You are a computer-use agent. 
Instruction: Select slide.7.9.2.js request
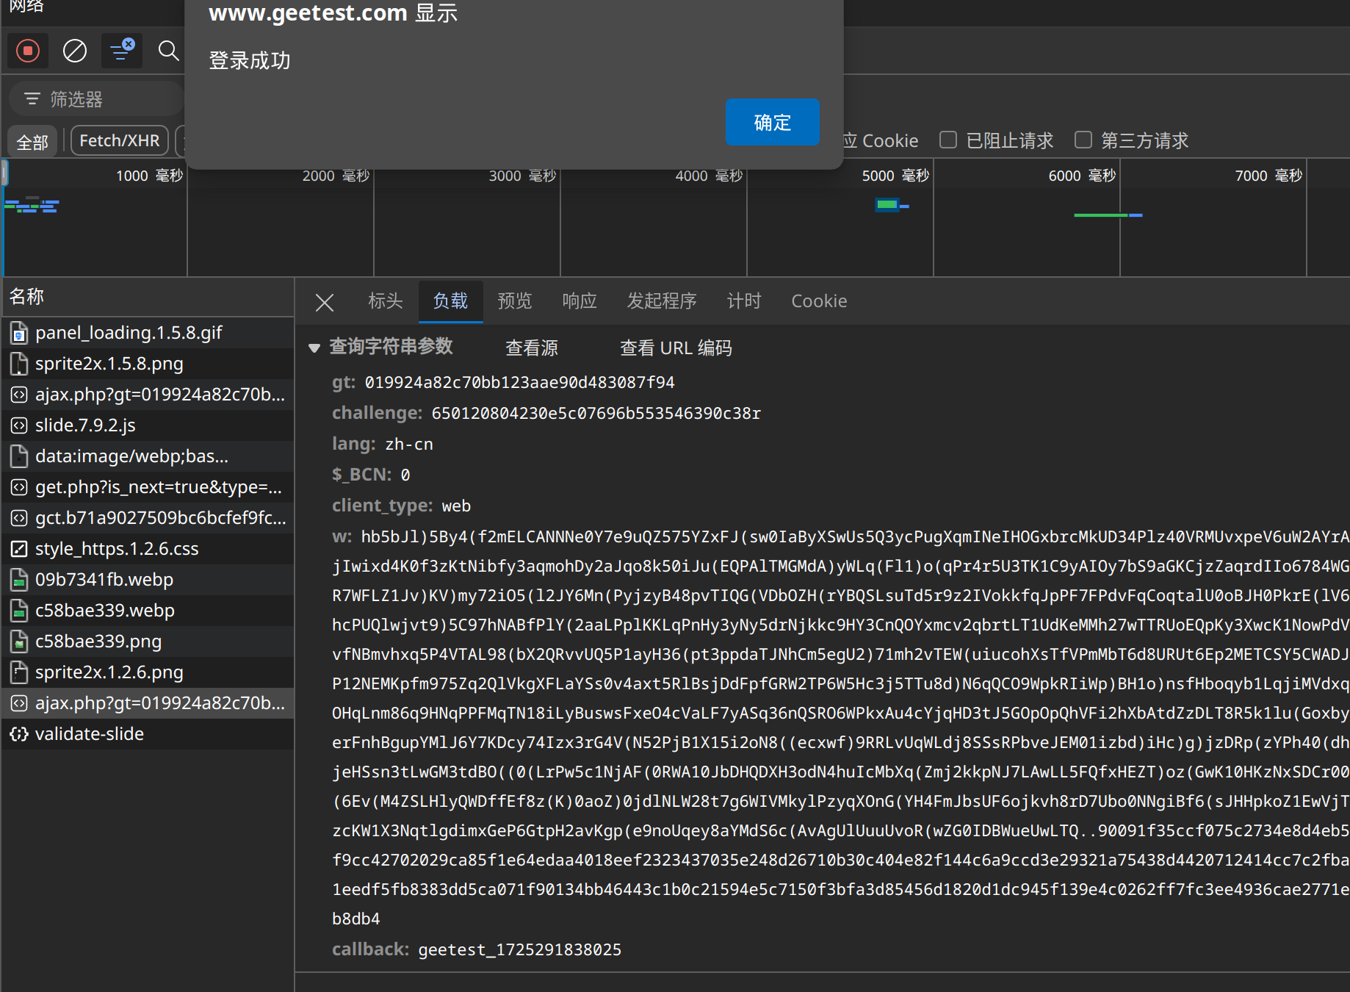(148, 425)
